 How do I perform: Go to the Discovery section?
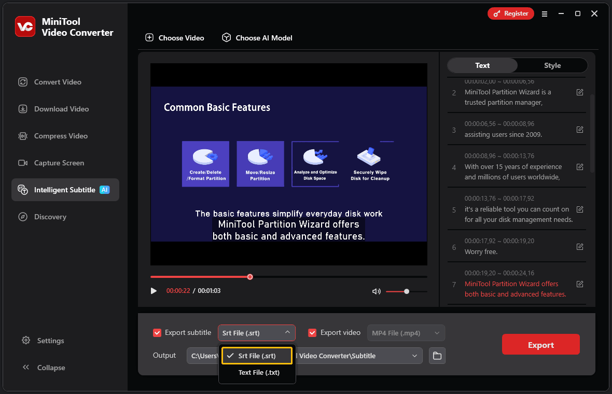[49, 217]
